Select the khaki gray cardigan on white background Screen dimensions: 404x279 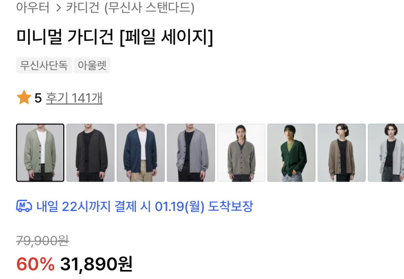coord(241,153)
